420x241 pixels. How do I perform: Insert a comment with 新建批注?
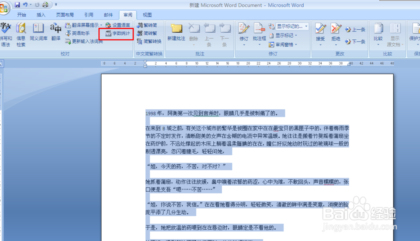[x=176, y=32]
